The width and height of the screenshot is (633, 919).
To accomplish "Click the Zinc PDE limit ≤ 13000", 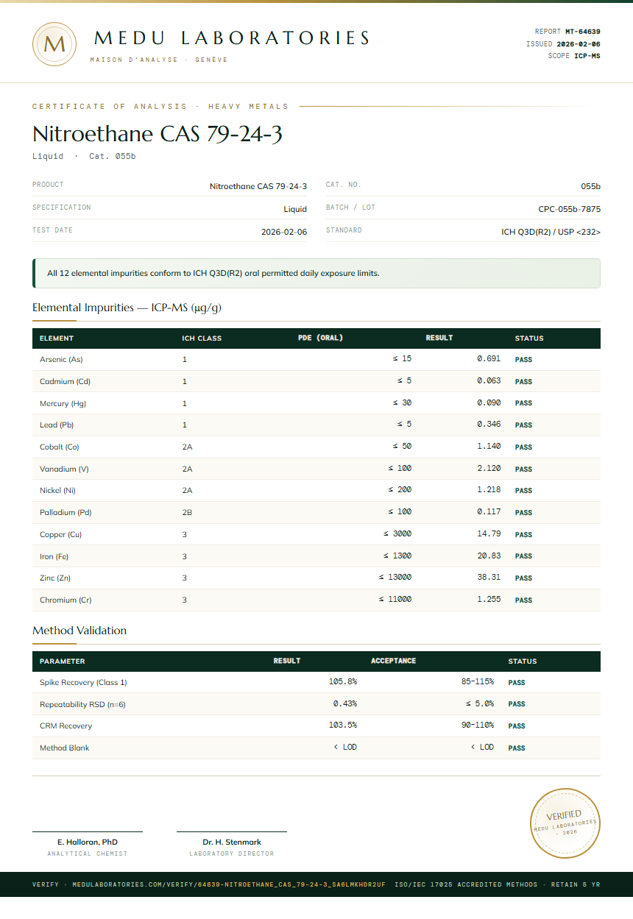I will 395,578.
